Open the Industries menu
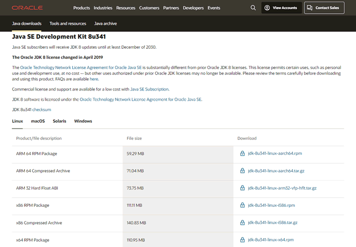This screenshot has height=247, width=356. click(103, 8)
